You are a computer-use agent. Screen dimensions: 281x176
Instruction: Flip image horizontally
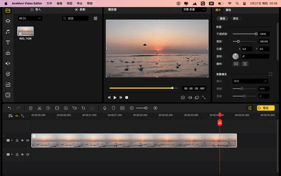pyautogui.click(x=236, y=64)
